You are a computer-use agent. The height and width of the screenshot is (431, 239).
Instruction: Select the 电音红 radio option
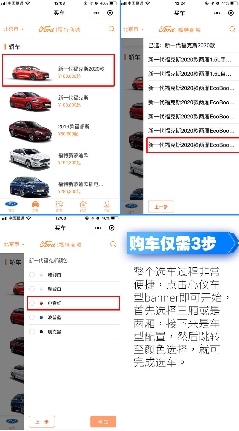point(32,303)
